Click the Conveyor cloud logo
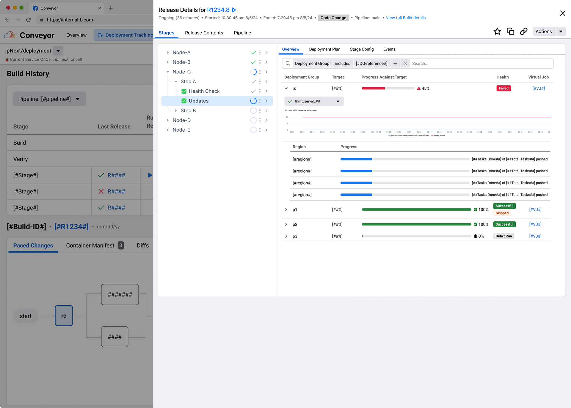Viewport: 571px width, 408px height. [10, 35]
